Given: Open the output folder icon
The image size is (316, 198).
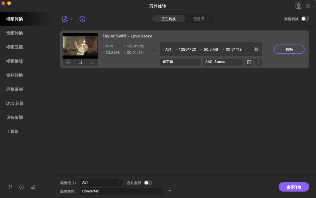Looking at the screenshot, I should (x=169, y=191).
